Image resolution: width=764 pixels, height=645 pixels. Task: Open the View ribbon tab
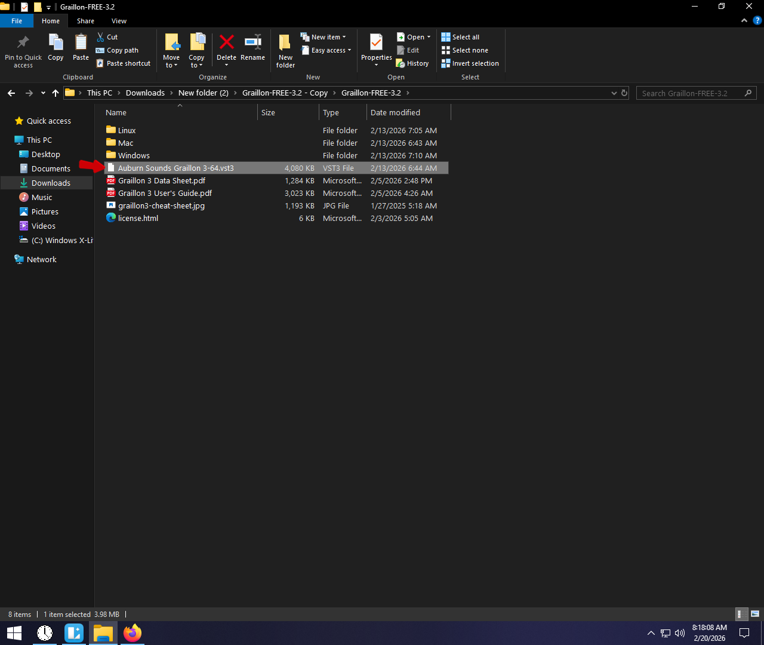[x=119, y=21]
